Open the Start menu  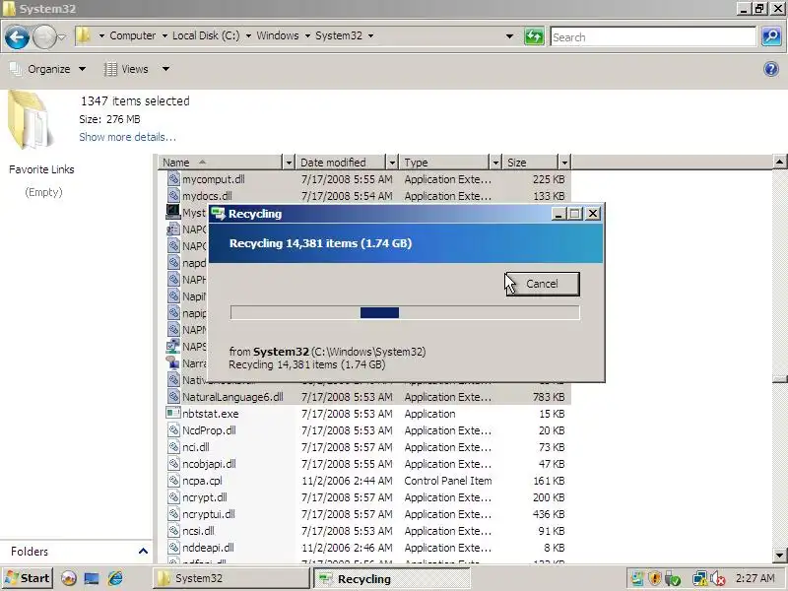click(x=28, y=578)
